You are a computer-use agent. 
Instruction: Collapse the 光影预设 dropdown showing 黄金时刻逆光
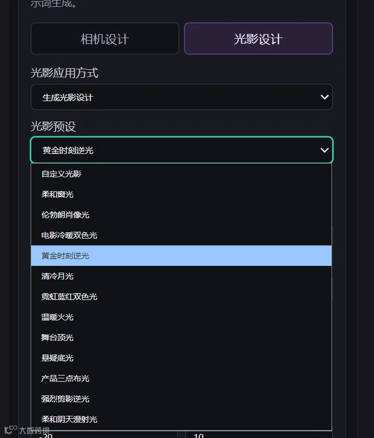(182, 150)
